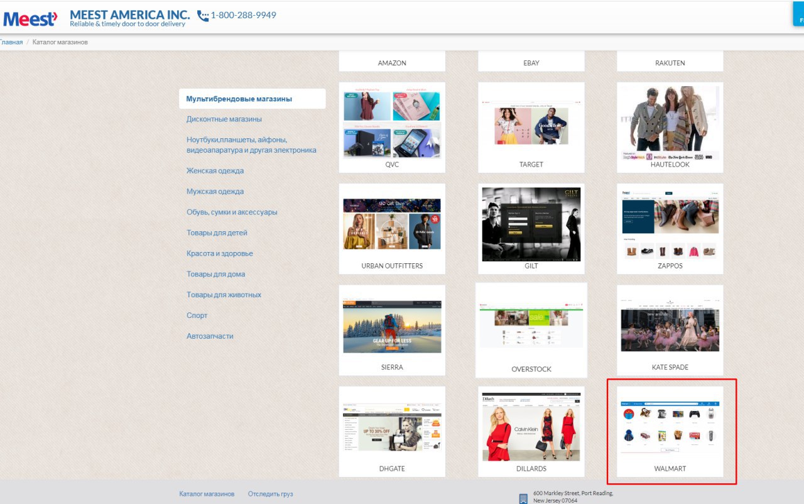Select the Автозапчасти category
Image resolution: width=804 pixels, height=504 pixels.
tap(210, 336)
